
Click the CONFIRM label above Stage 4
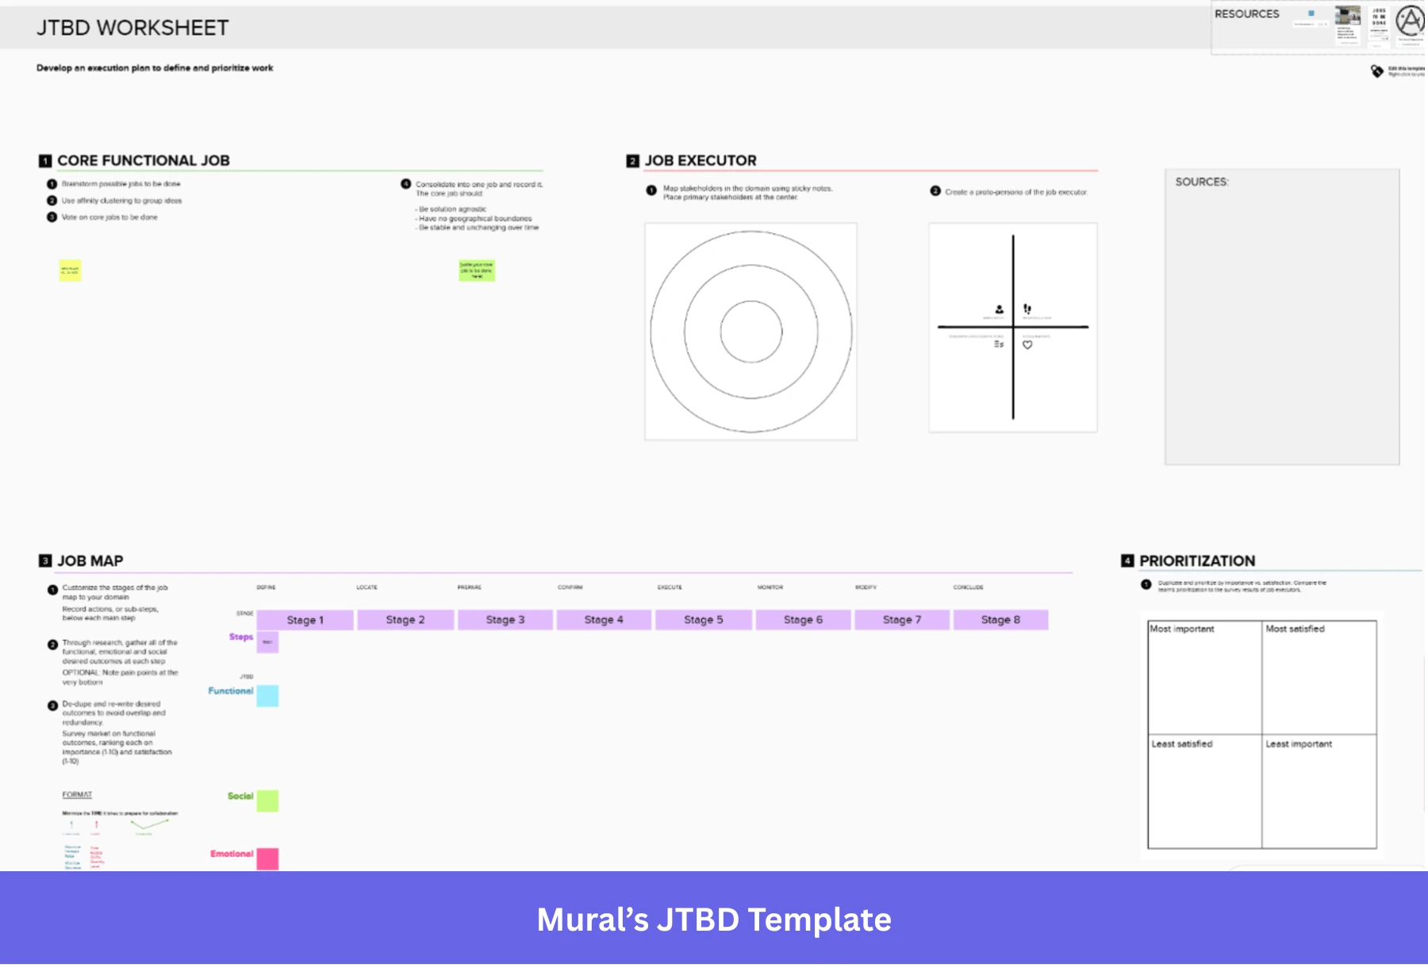(x=570, y=587)
